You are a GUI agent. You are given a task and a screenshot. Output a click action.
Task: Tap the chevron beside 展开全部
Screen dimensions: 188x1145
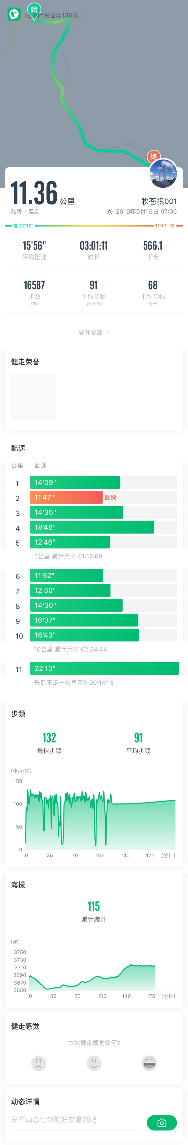(x=108, y=333)
